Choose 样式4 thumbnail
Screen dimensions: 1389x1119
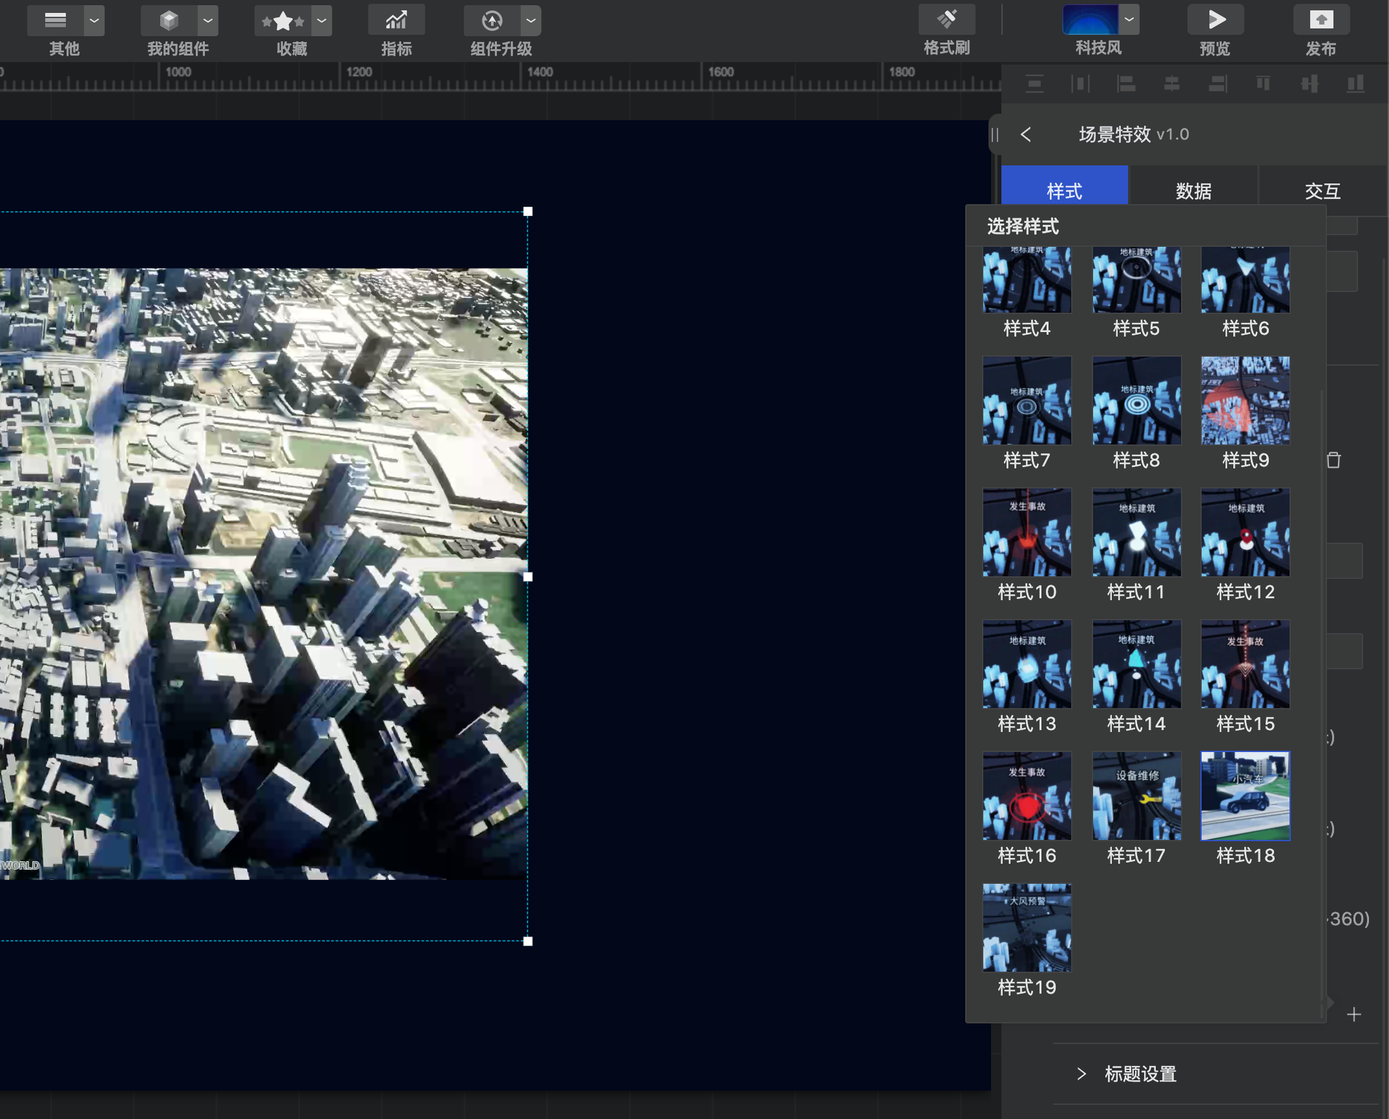tap(1027, 280)
